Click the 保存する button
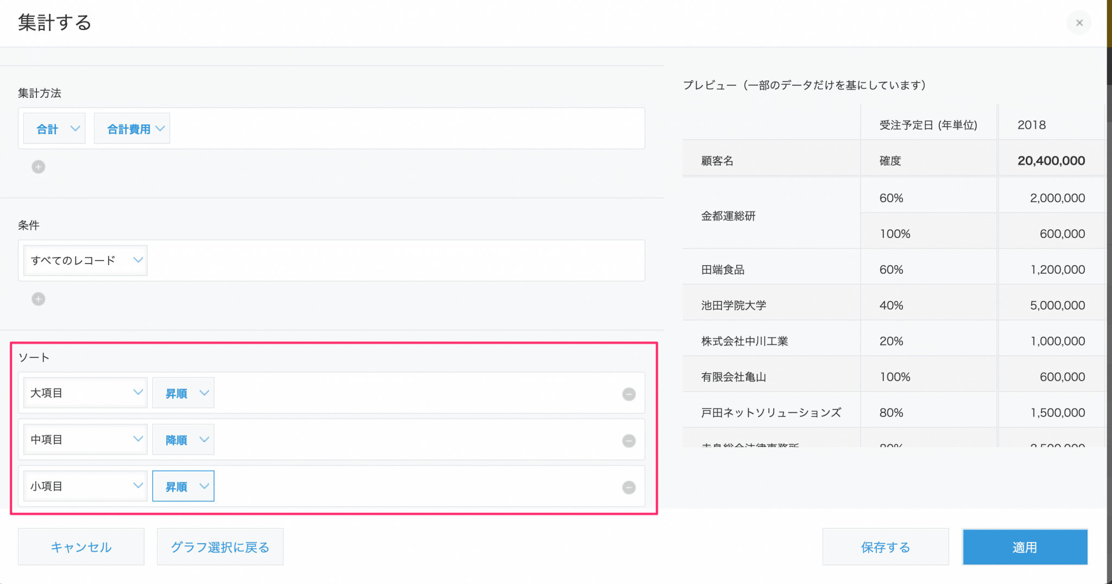 (886, 547)
